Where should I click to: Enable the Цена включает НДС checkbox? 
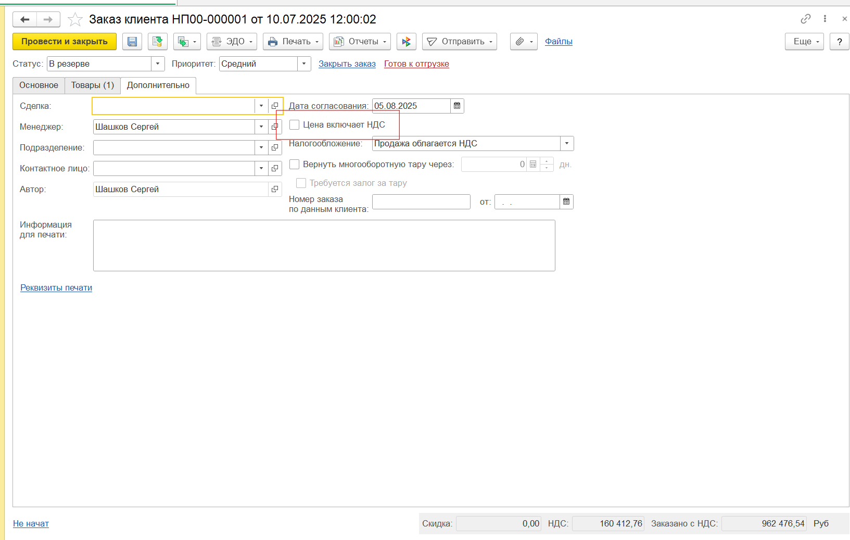[x=295, y=125]
